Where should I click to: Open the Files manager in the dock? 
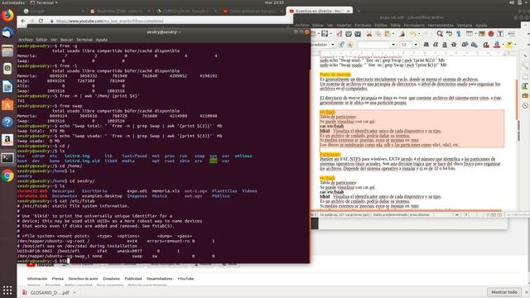(7, 51)
